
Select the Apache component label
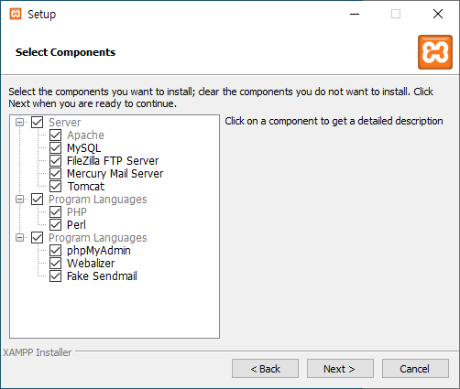pyautogui.click(x=85, y=135)
